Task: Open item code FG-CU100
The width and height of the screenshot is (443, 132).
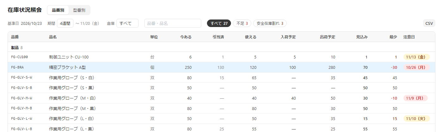Action: point(19,57)
